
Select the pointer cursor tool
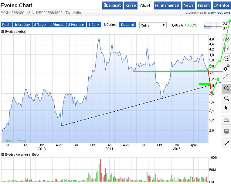click(x=226, y=108)
